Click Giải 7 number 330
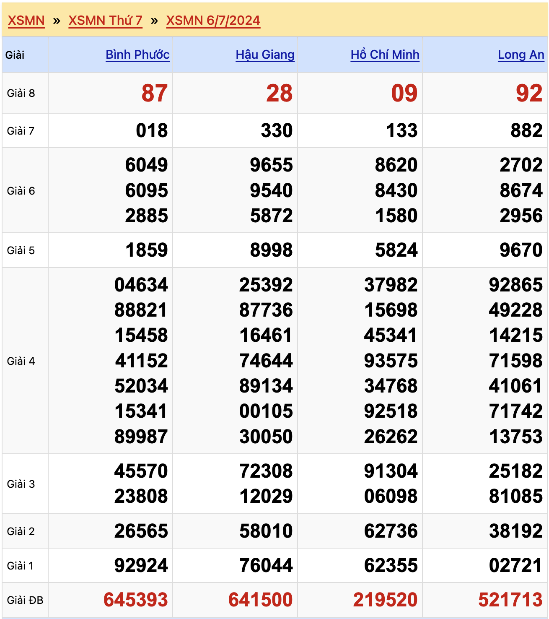 point(277,130)
